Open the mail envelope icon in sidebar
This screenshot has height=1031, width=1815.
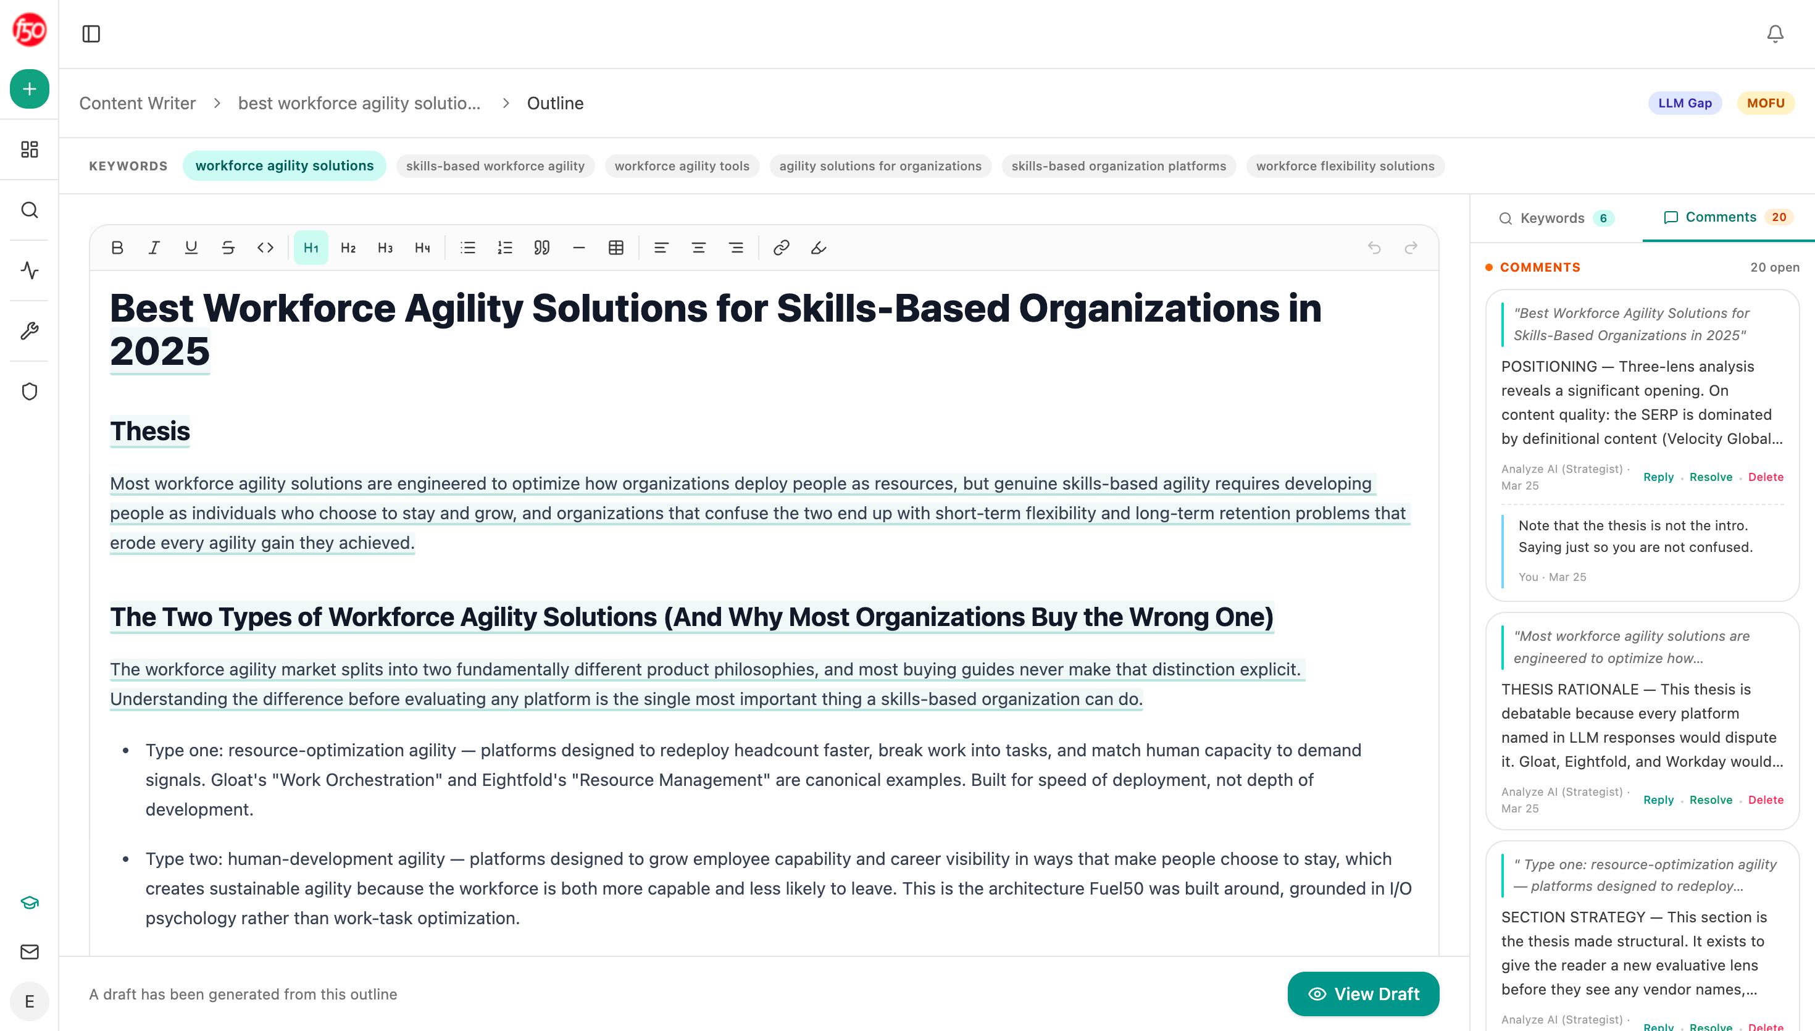point(29,952)
